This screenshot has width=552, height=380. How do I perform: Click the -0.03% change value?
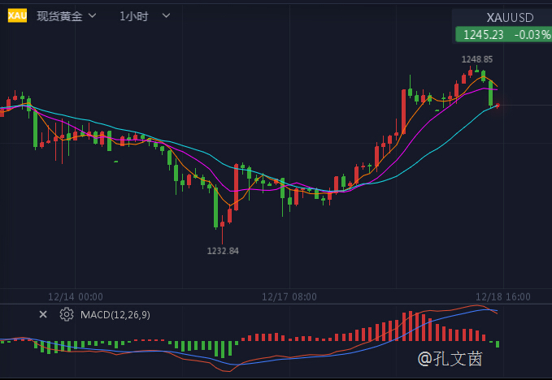(532, 34)
